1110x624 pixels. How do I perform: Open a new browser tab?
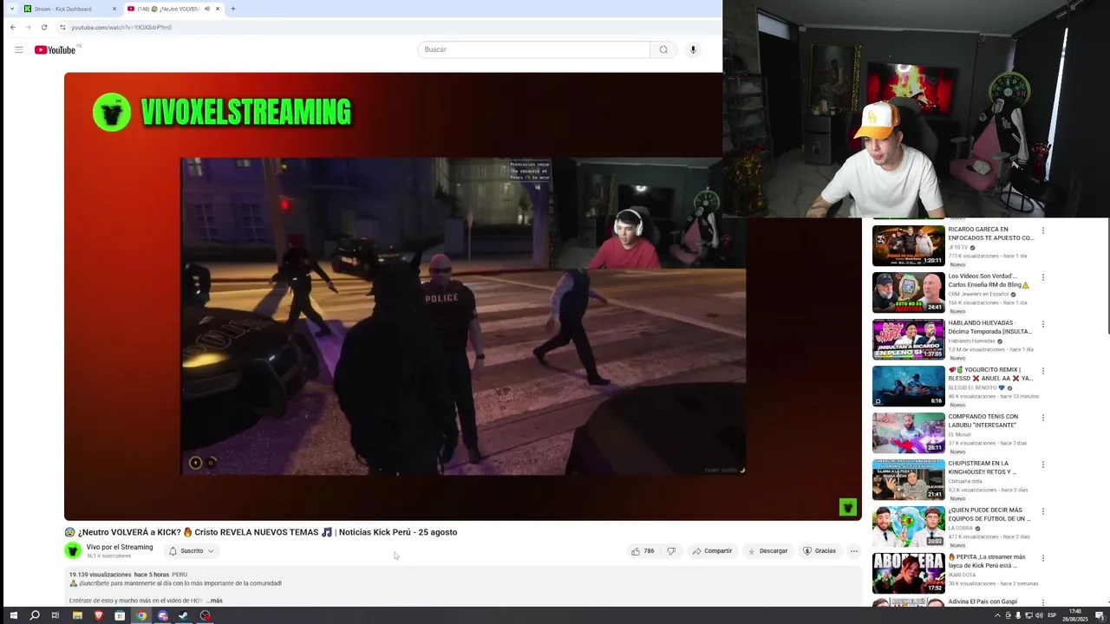point(232,9)
